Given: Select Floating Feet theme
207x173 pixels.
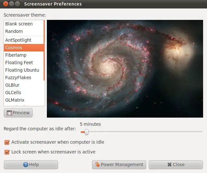Looking at the screenshot, I should point(19,63).
